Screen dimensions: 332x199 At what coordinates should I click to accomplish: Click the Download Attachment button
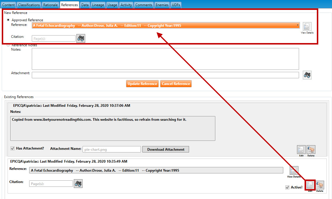[x=166, y=149]
